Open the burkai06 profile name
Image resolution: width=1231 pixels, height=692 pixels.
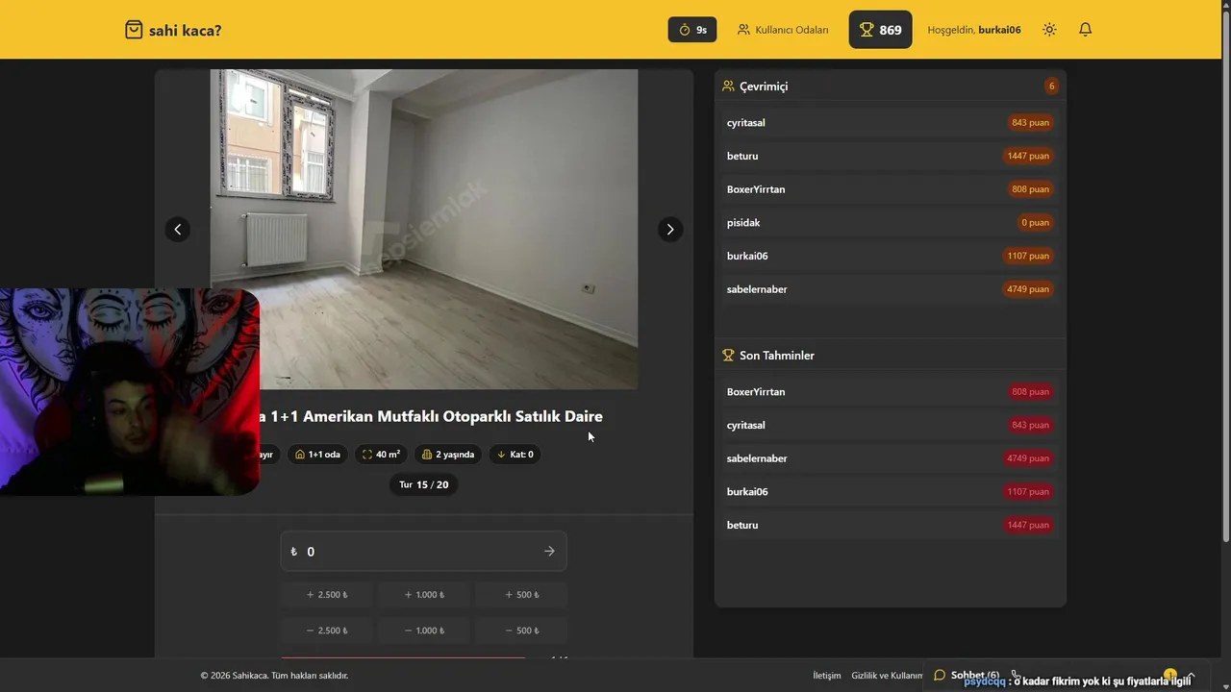999,30
